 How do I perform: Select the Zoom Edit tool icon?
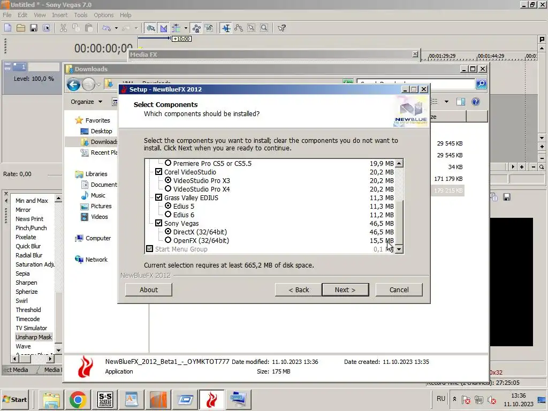(x=264, y=28)
